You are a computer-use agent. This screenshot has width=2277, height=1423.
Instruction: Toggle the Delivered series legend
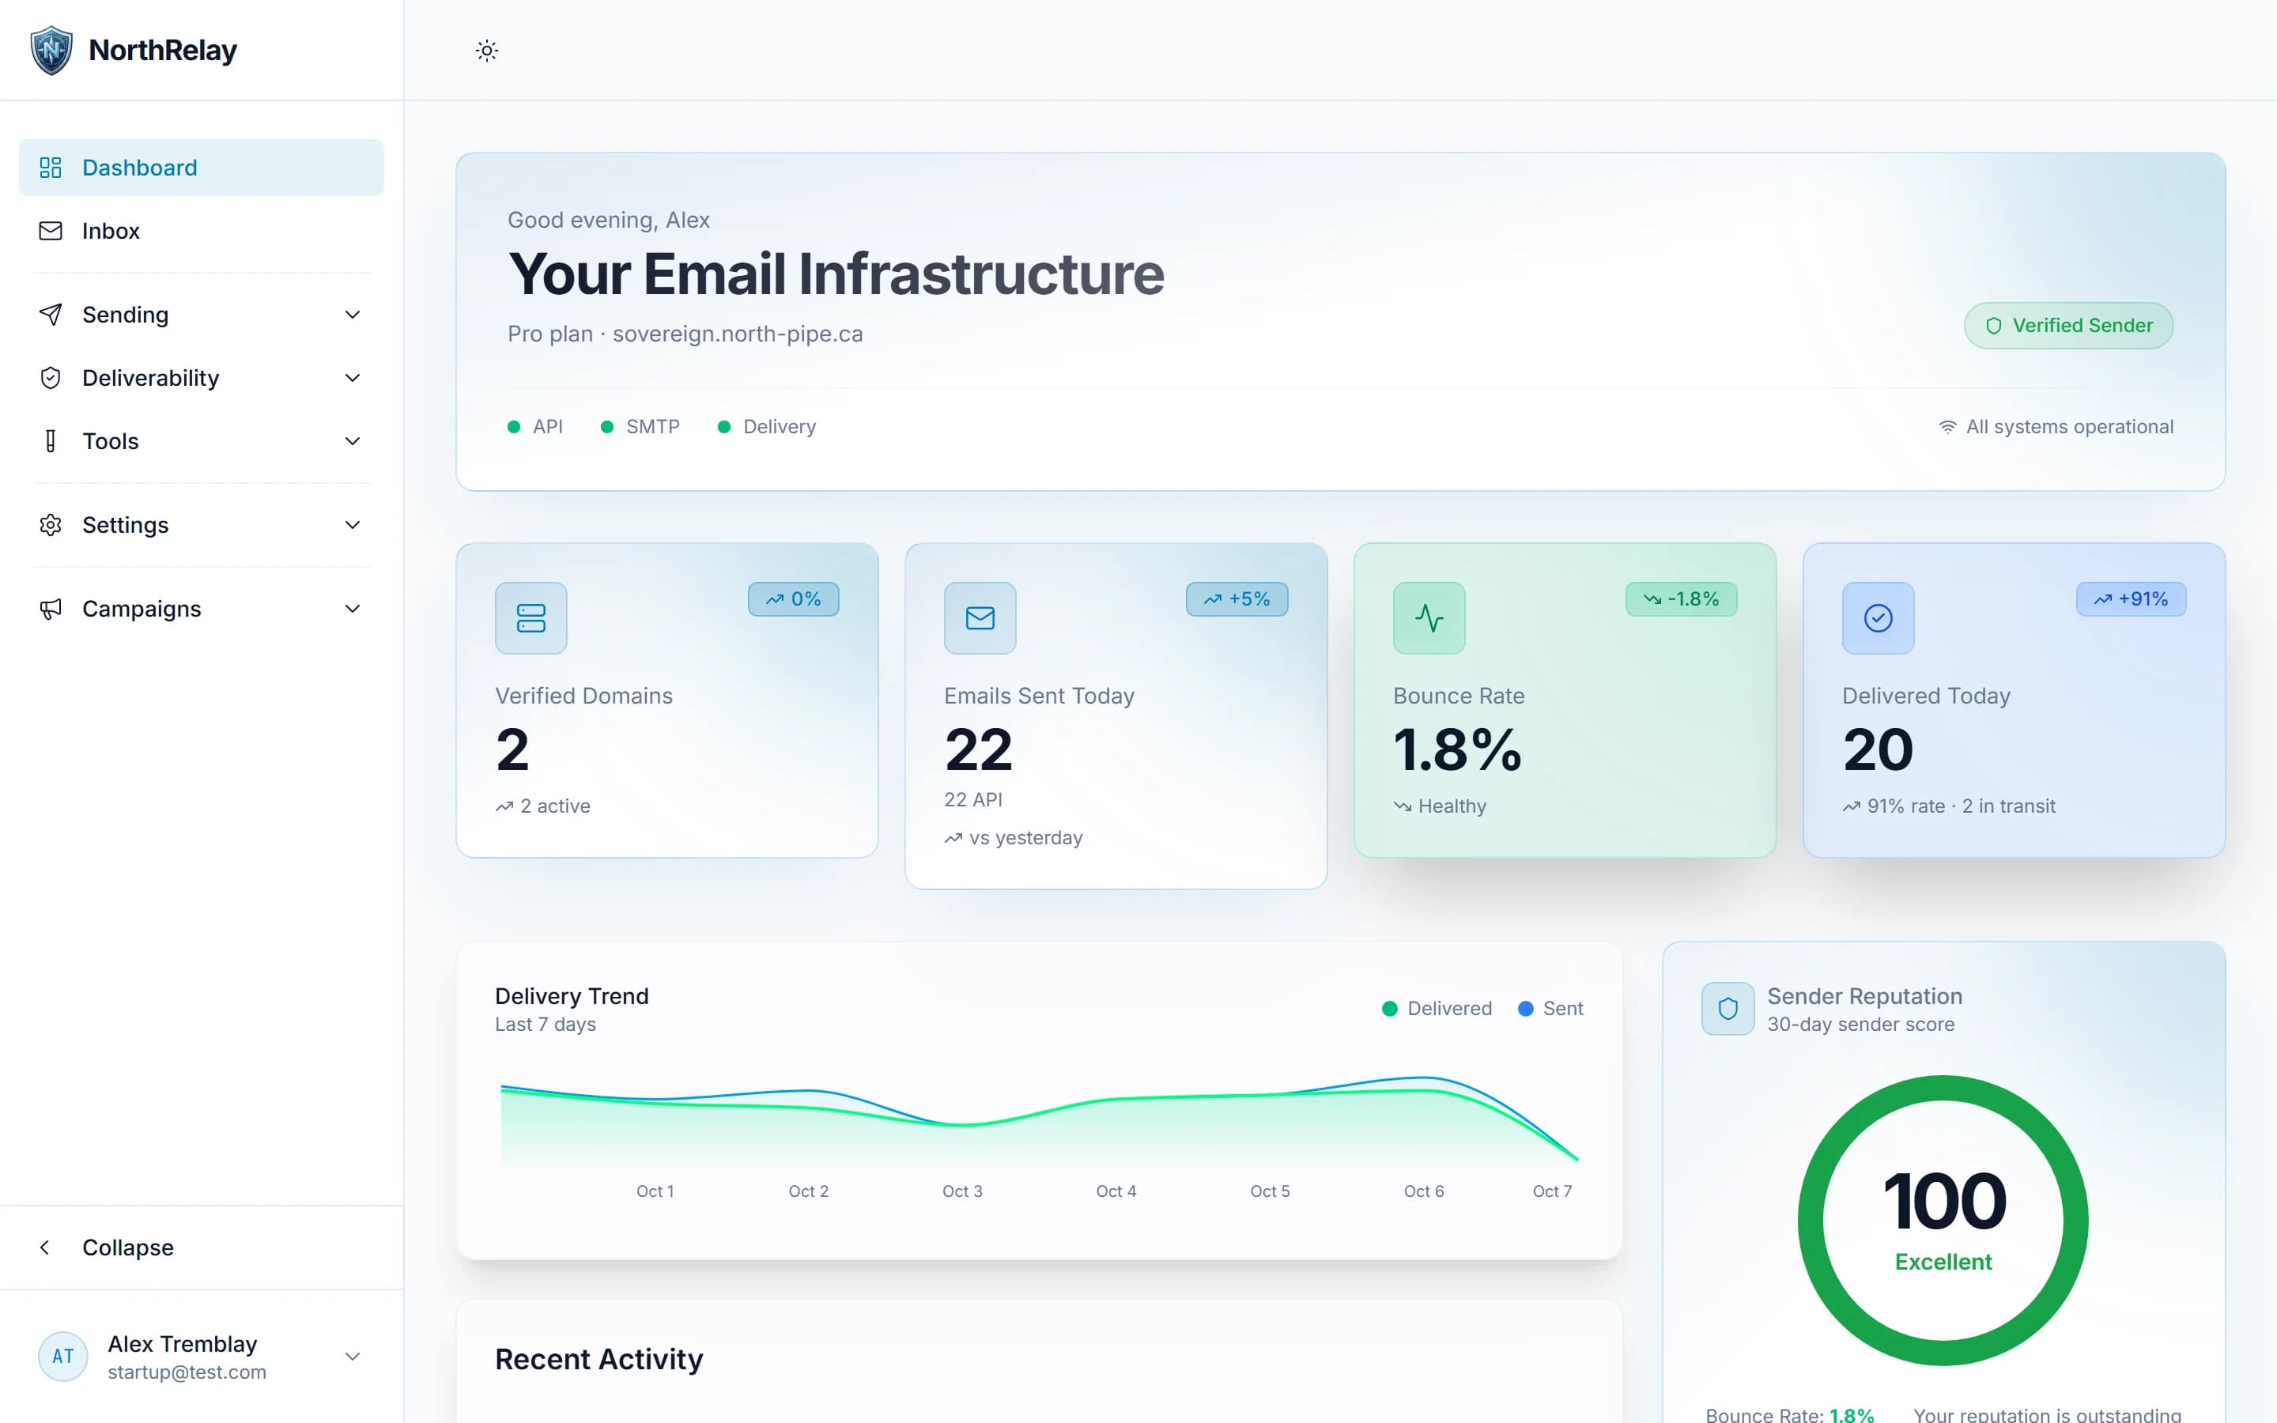(1437, 1008)
